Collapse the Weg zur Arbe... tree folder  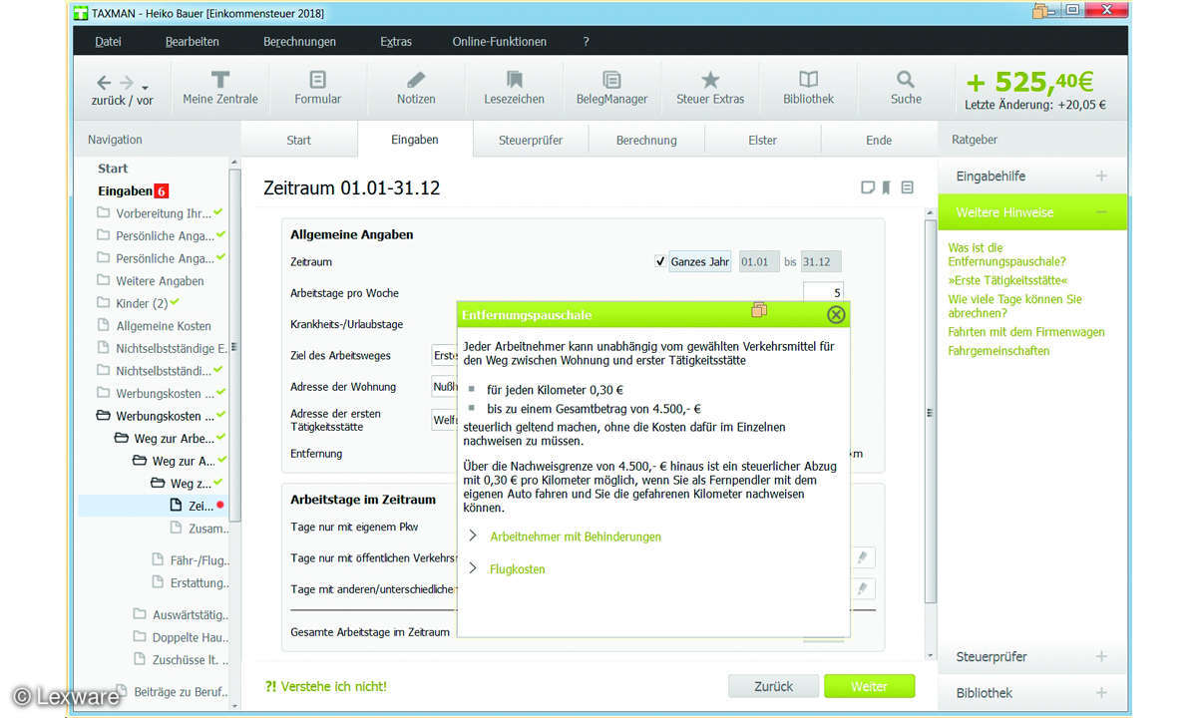coord(122,438)
